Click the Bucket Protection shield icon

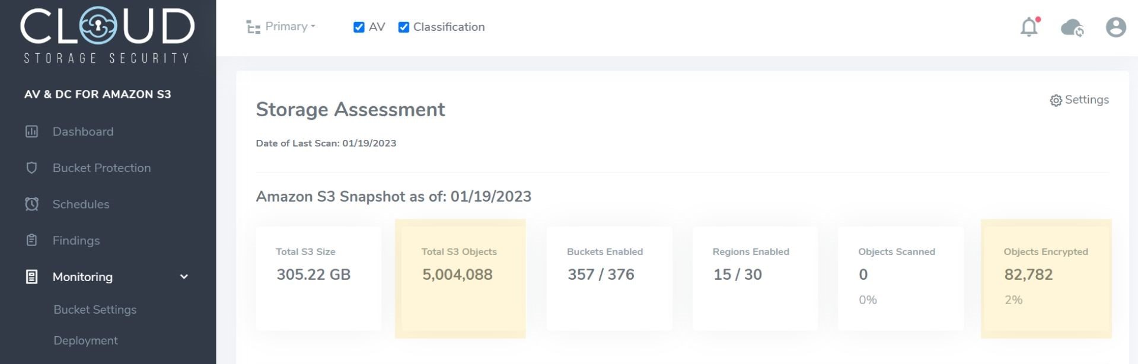[x=32, y=168]
